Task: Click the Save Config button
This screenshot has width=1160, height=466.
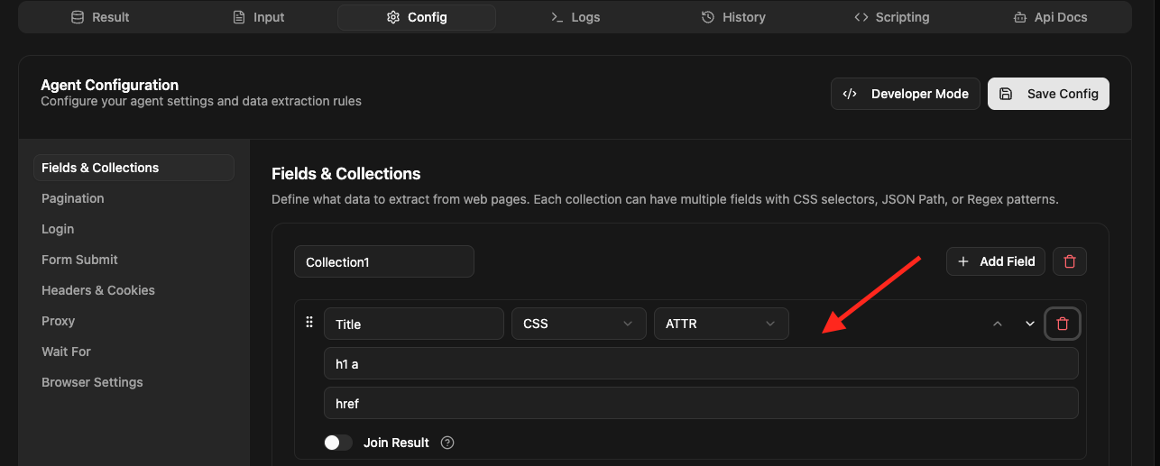Action: point(1048,94)
